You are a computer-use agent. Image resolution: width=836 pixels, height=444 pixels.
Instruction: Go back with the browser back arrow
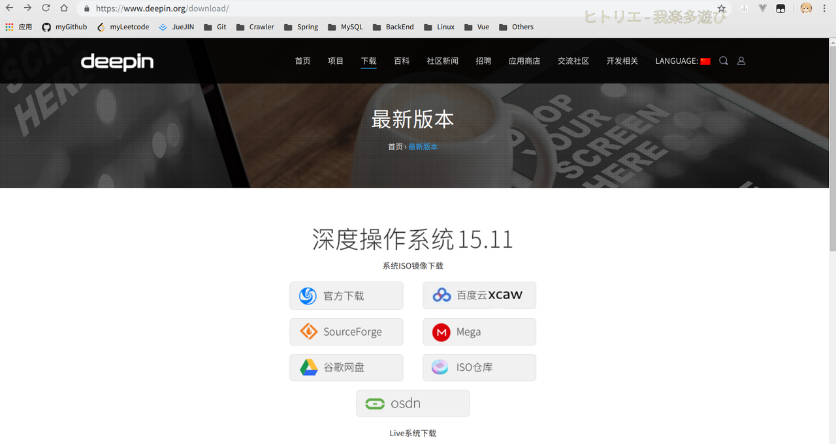(x=9, y=8)
